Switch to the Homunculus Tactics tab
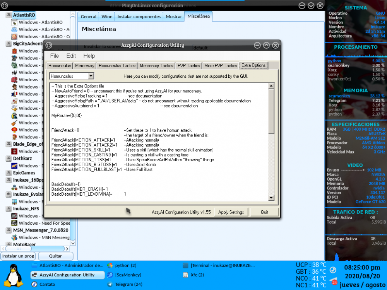The width and height of the screenshot is (387, 290). tap(117, 66)
